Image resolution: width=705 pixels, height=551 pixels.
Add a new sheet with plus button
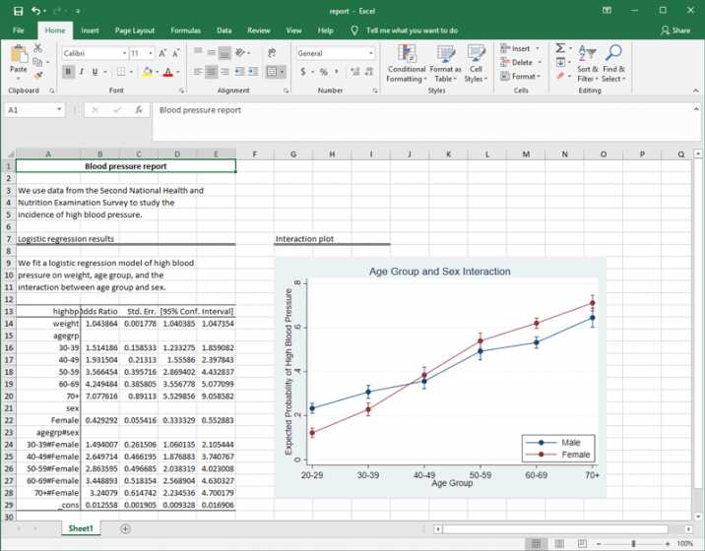(125, 528)
